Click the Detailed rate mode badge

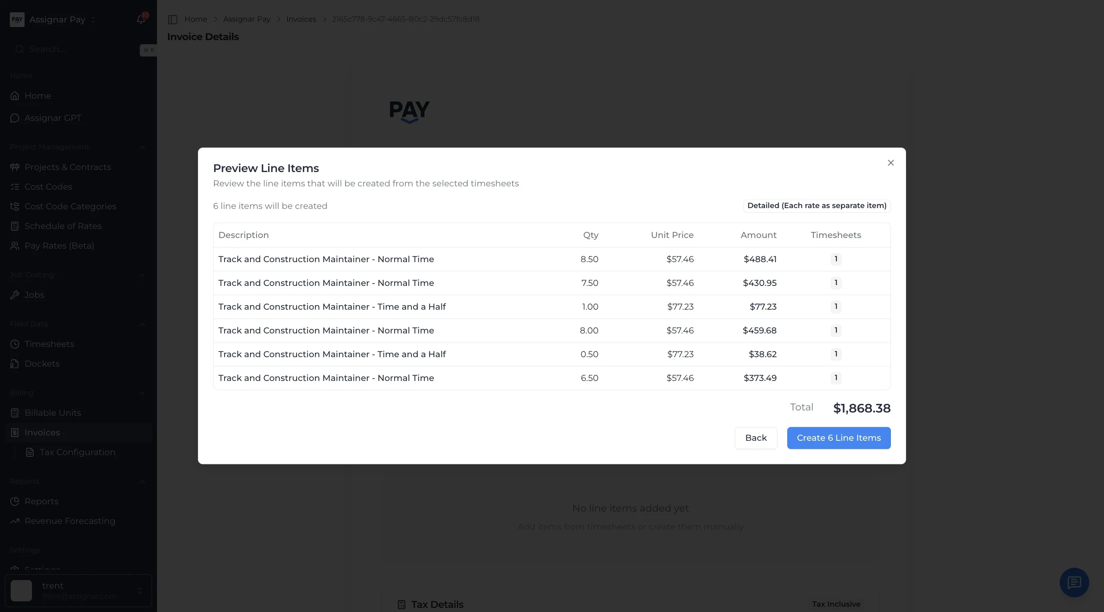[x=816, y=206]
